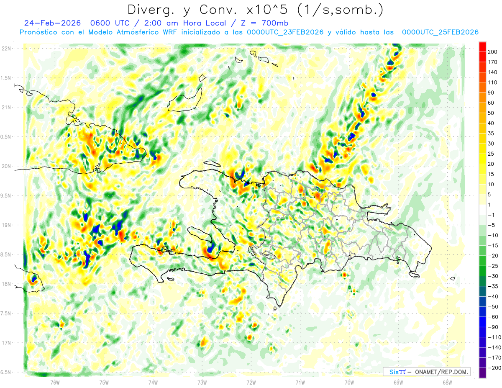Image resolution: width=502 pixels, height=388 pixels.
Task: Click the '-5' color bar label
Action: pos(492,225)
